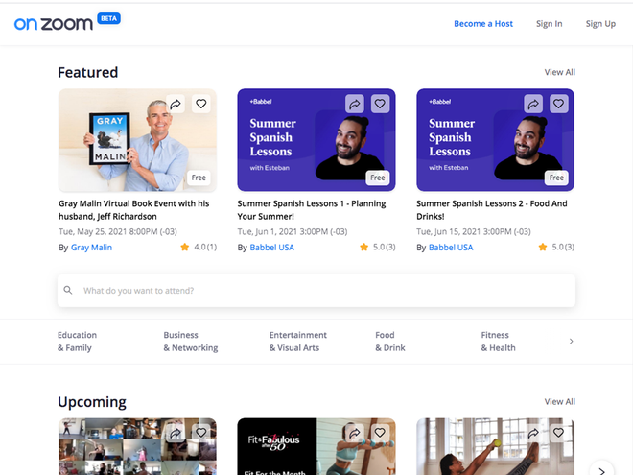Share Summer Spanish Lessons 2 event
Viewport: 633px width, 475px height.
pyautogui.click(x=533, y=105)
